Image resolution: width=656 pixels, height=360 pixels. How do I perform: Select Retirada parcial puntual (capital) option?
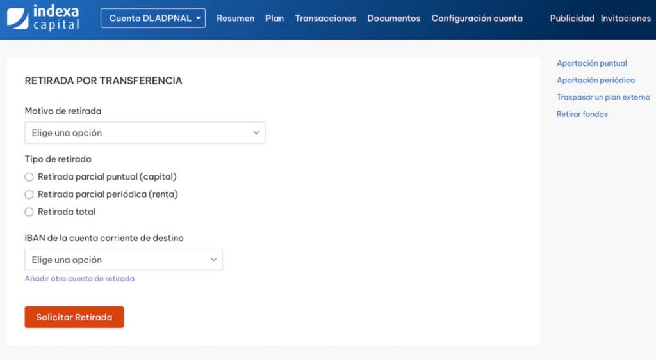point(29,177)
